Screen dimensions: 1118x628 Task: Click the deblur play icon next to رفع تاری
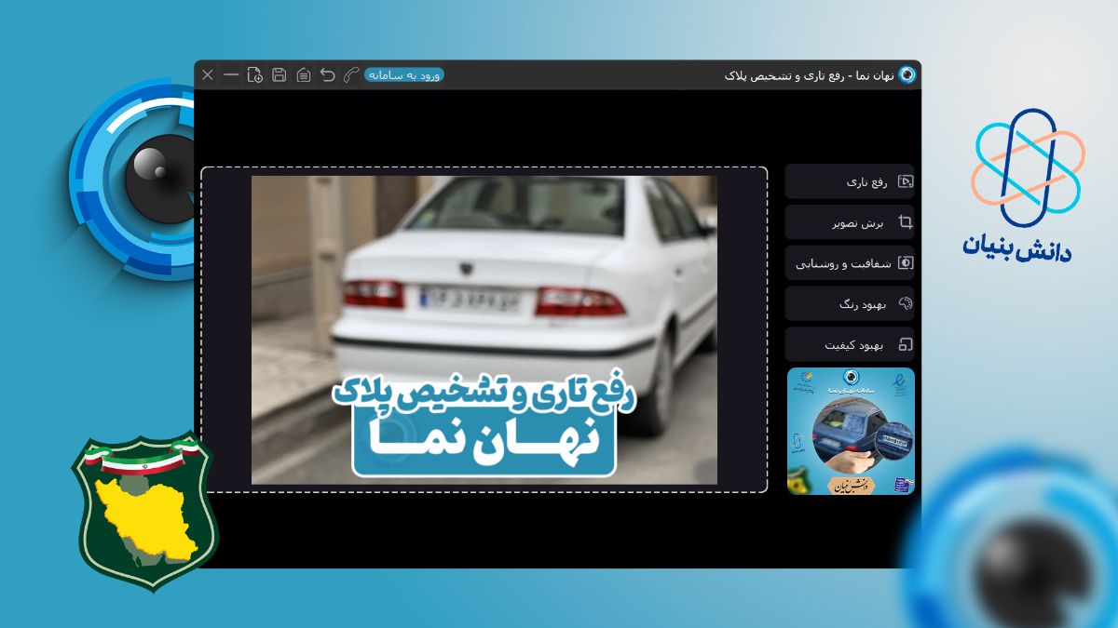coord(907,182)
